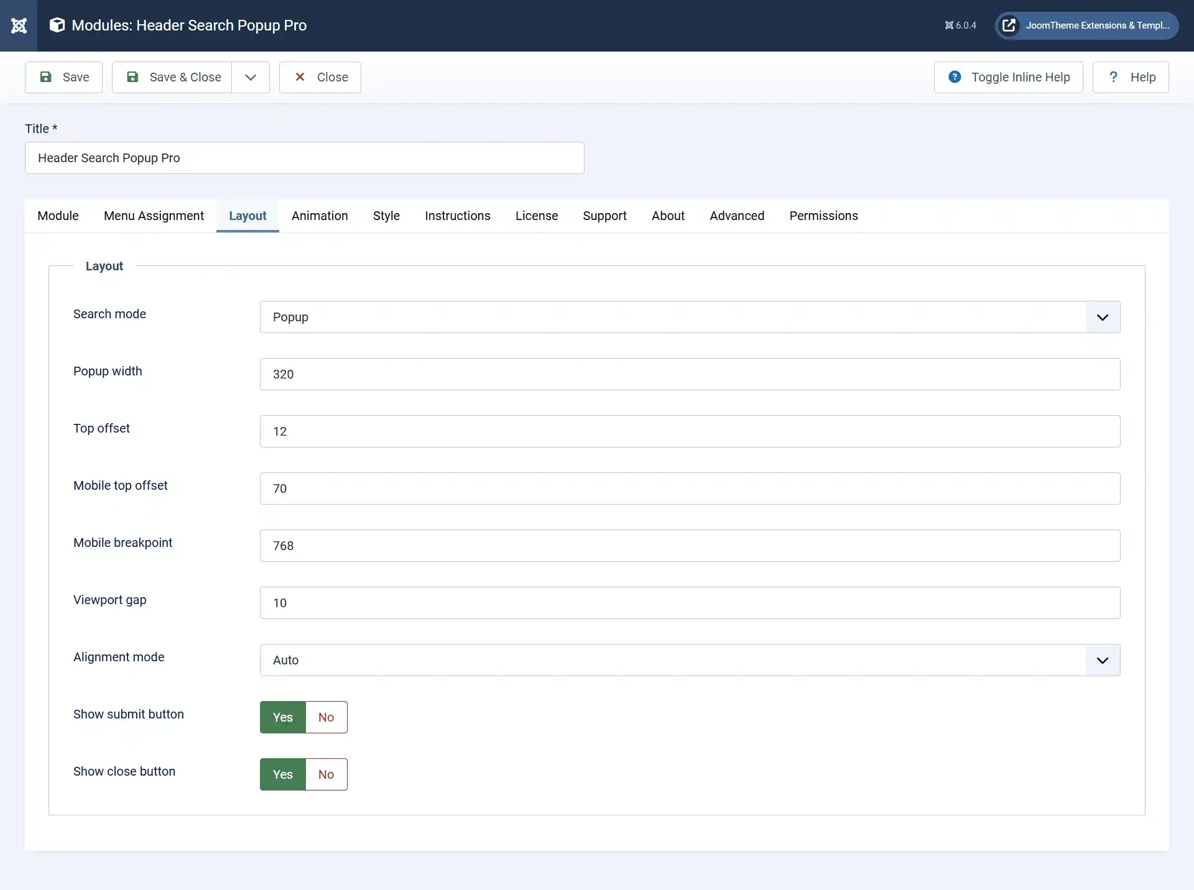Disable the Show submit button option
Image resolution: width=1194 pixels, height=890 pixels.
(326, 717)
